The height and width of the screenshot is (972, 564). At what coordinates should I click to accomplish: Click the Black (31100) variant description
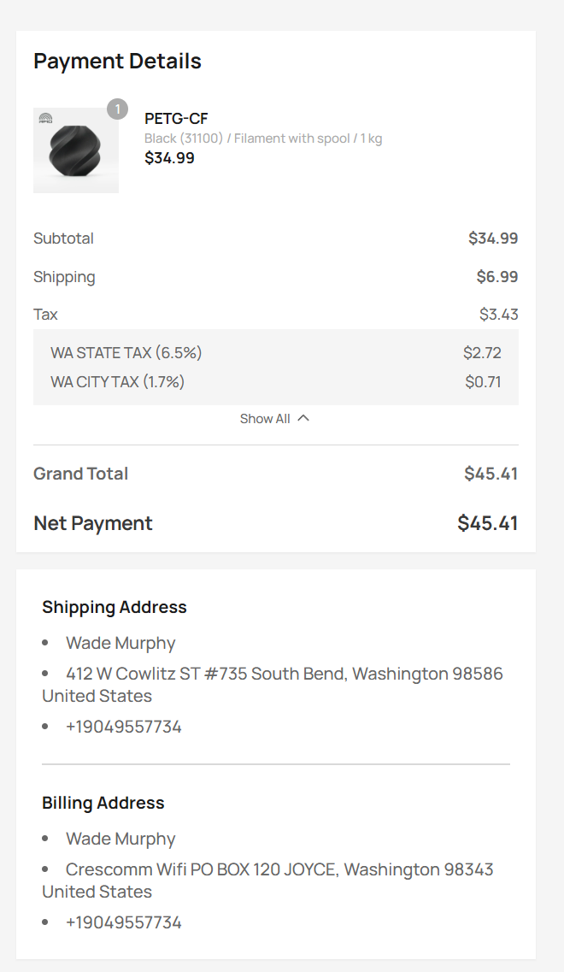click(x=262, y=138)
